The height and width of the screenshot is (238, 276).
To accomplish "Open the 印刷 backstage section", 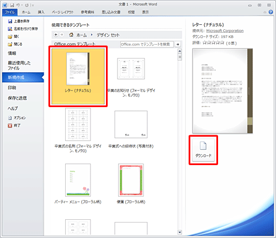I will [x=12, y=88].
